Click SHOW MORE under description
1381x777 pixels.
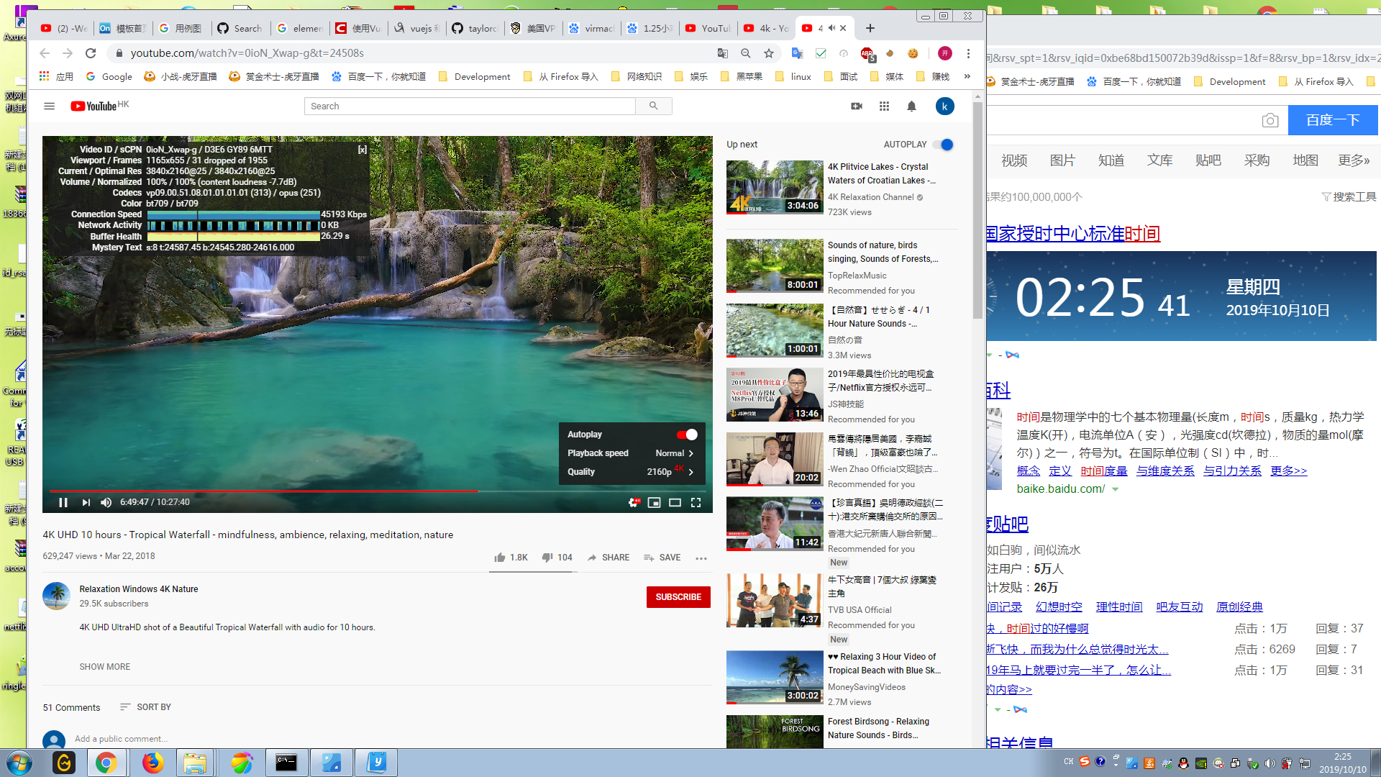point(105,667)
